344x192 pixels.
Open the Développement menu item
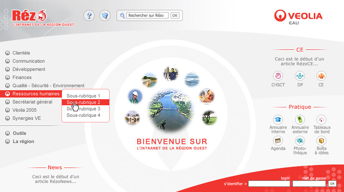29,69
